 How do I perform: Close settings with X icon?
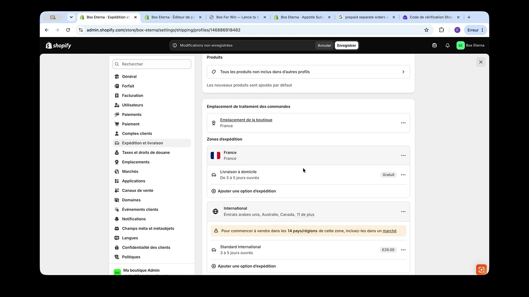tap(481, 62)
